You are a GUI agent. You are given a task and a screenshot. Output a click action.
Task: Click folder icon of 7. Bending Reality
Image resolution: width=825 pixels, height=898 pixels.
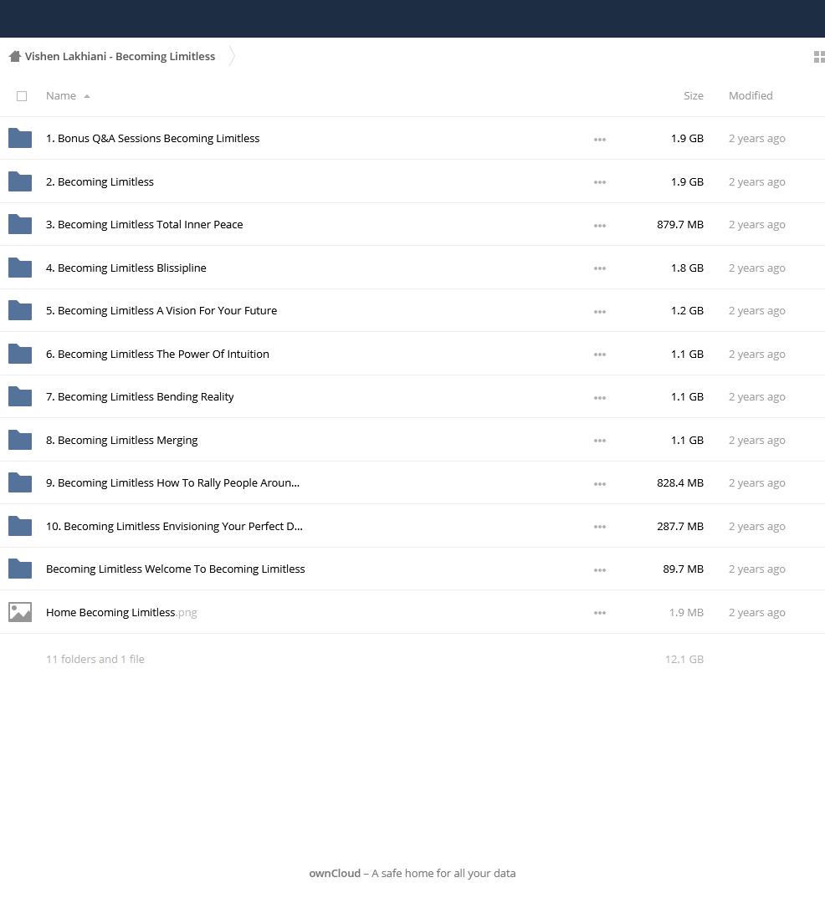click(20, 397)
